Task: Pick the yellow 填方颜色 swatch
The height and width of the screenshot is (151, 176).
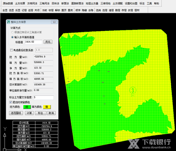Action: click(47, 107)
